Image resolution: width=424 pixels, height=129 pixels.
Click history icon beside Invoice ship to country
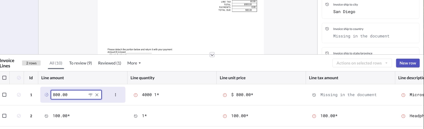pos(327,29)
